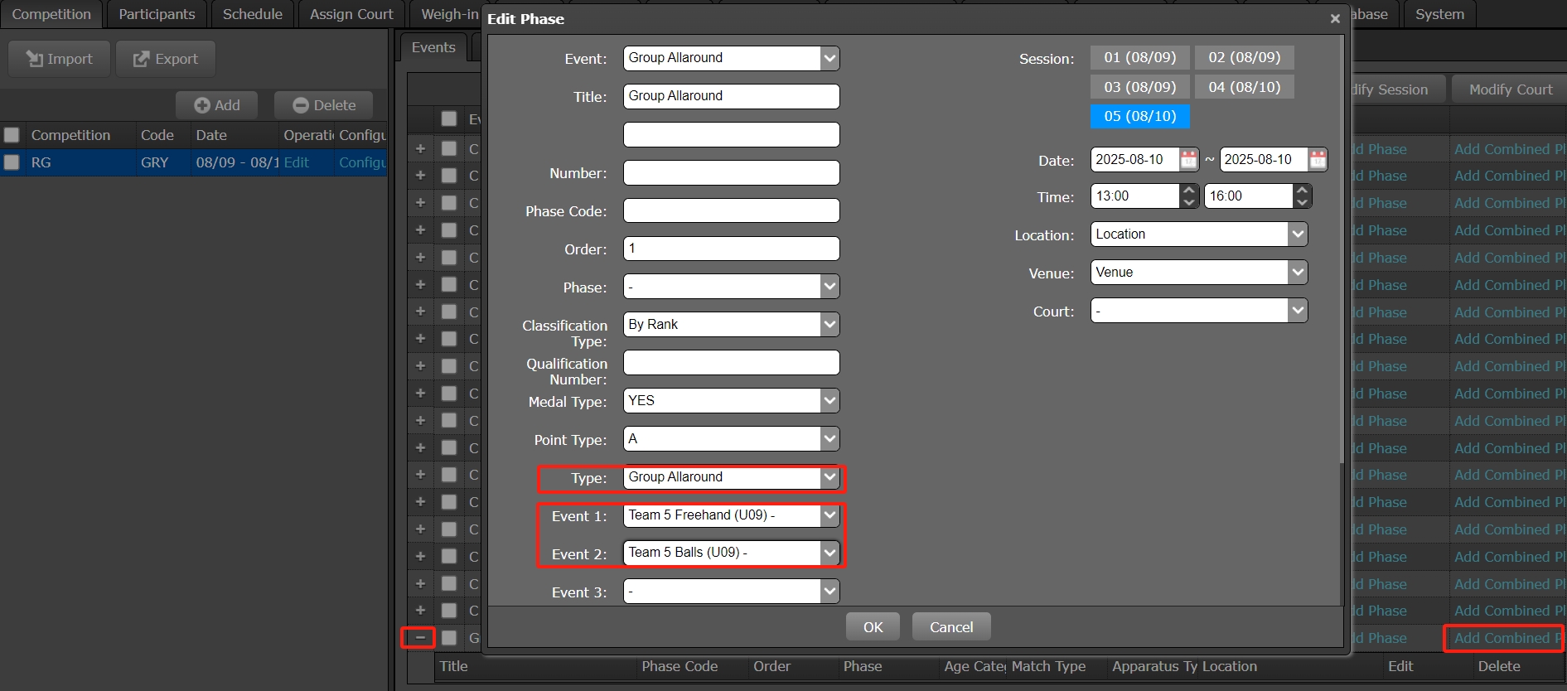Close the Edit Phase dialog

point(1334,19)
